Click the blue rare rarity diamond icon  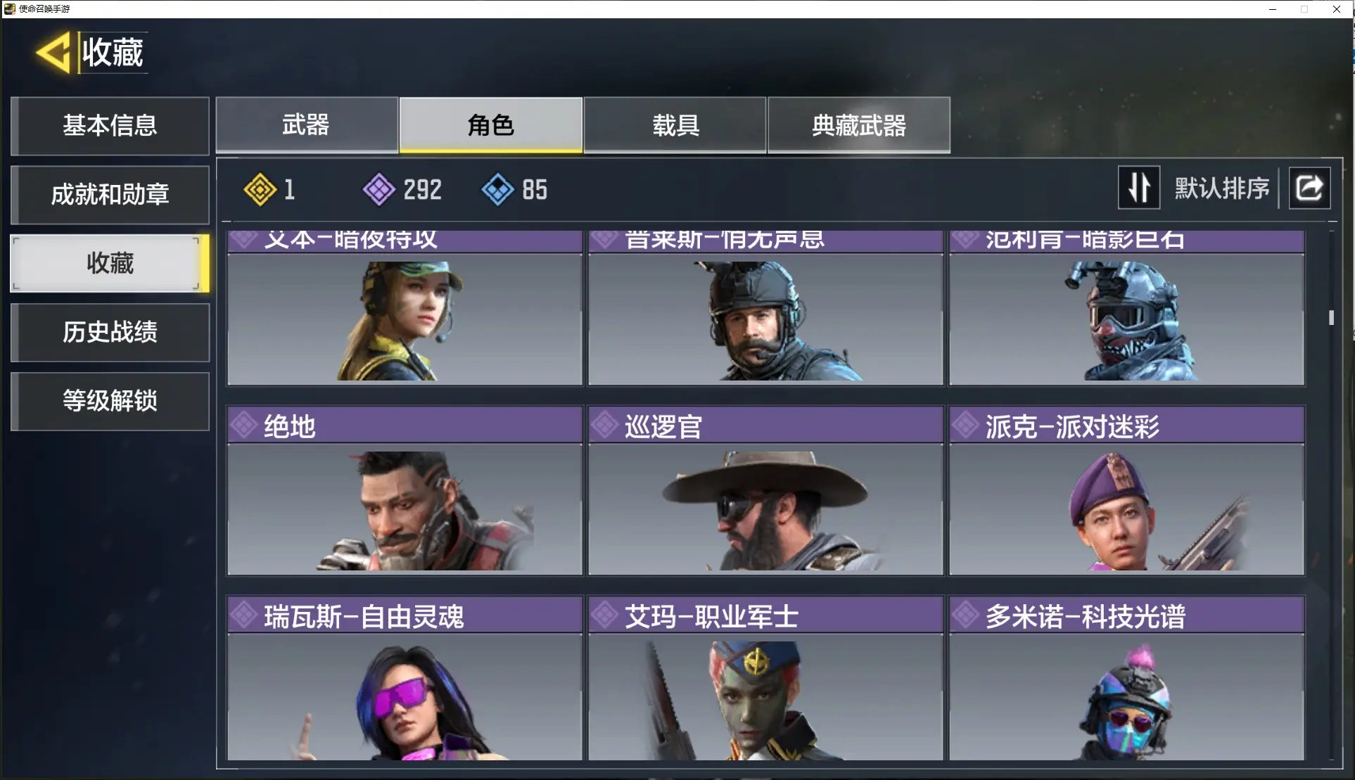tap(498, 189)
